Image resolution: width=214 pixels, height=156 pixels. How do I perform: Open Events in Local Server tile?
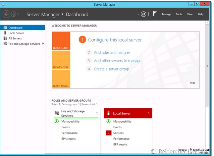[x=117, y=127]
